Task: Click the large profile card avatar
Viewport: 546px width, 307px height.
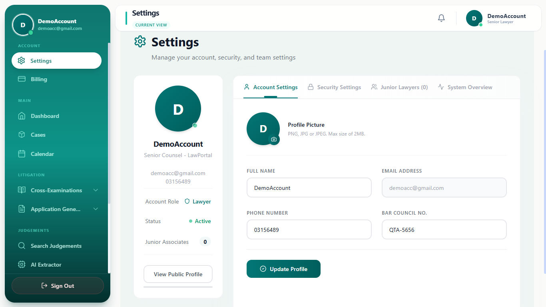Action: click(x=178, y=108)
